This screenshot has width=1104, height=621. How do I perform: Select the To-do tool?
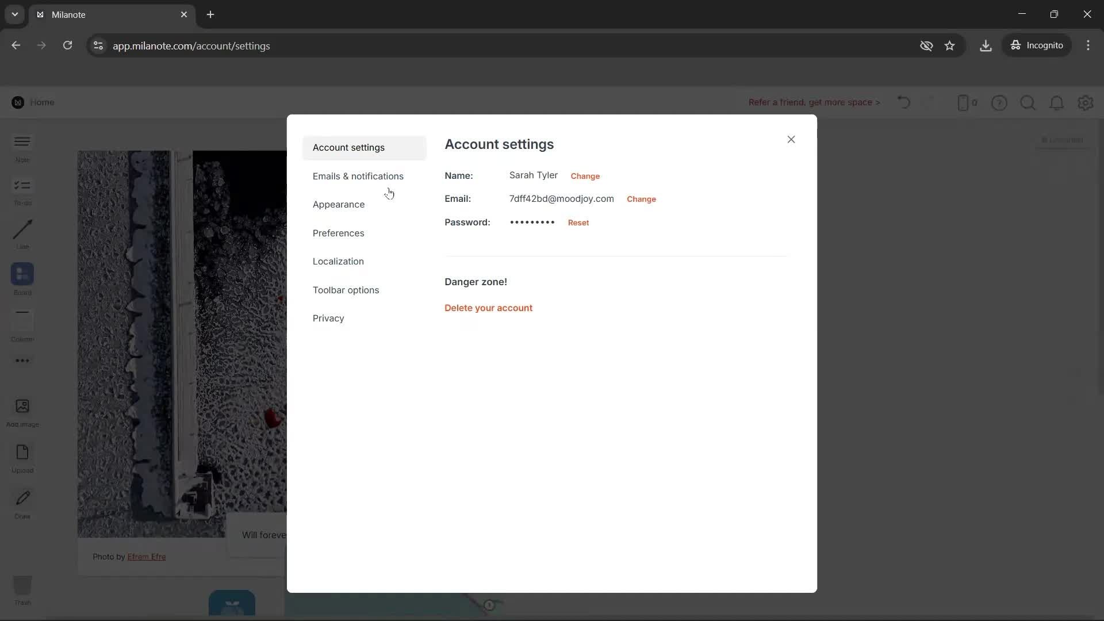[x=22, y=191]
